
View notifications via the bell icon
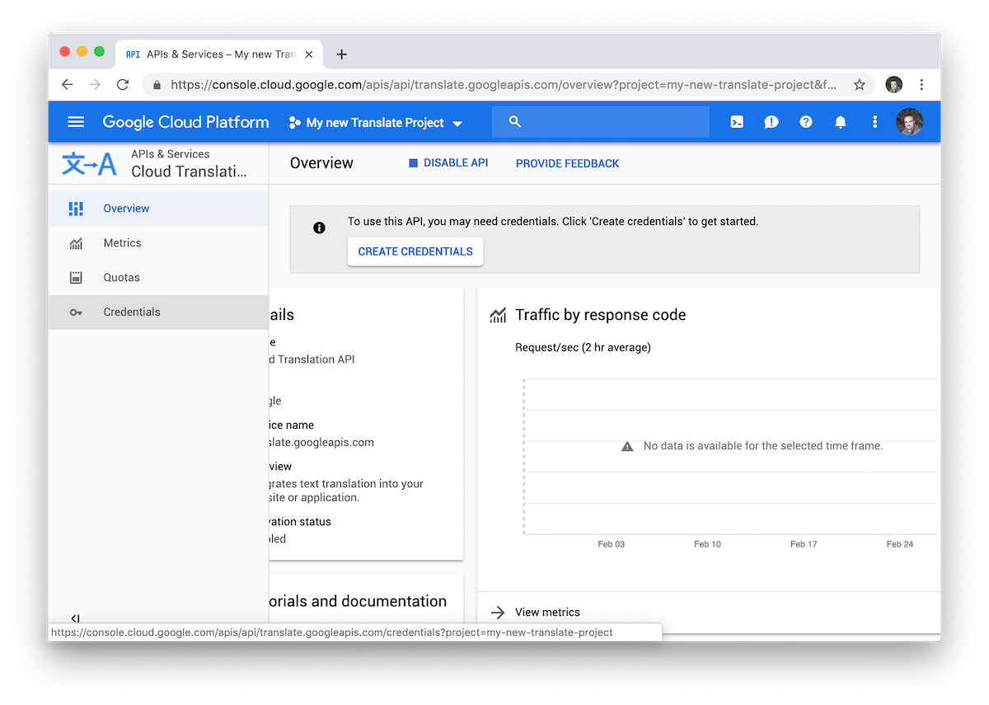pyautogui.click(x=840, y=121)
